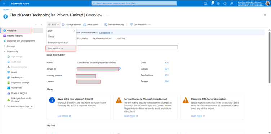The image size is (271, 134).
Task: Open portal settings gear
Action: point(218,4)
